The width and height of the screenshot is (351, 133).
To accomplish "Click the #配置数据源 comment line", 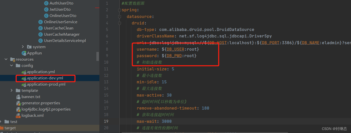I will pyautogui.click(x=133, y=3).
